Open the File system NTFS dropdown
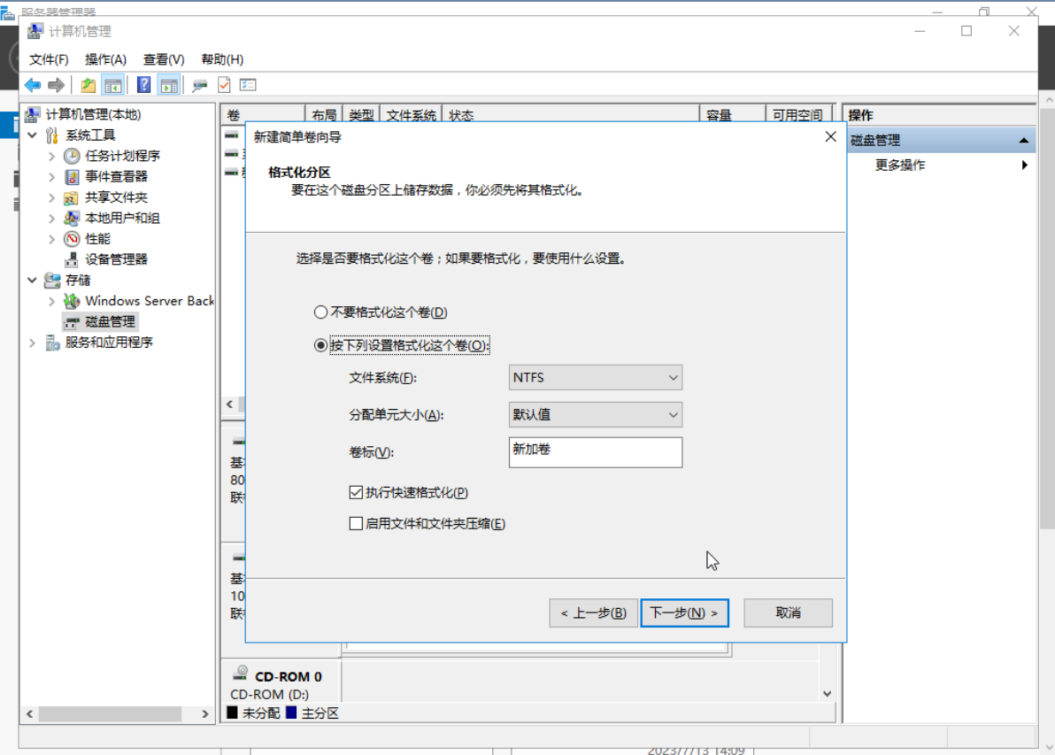Screen dimensions: 1055x755 pos(596,377)
